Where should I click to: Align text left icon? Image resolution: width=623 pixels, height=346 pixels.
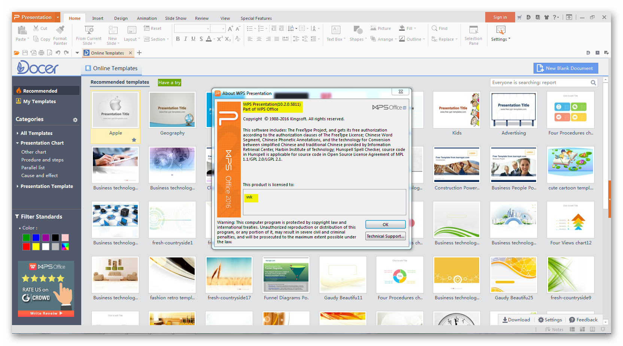coord(250,39)
